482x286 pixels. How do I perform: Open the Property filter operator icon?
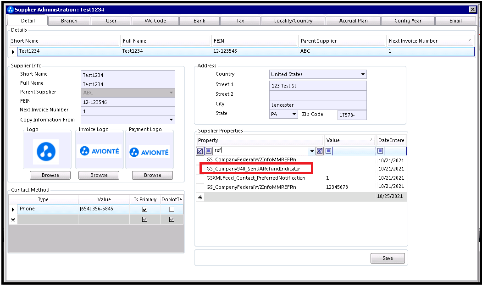(209, 151)
